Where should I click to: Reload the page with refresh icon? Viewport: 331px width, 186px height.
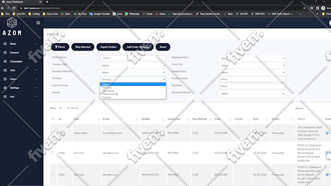(x=14, y=8)
